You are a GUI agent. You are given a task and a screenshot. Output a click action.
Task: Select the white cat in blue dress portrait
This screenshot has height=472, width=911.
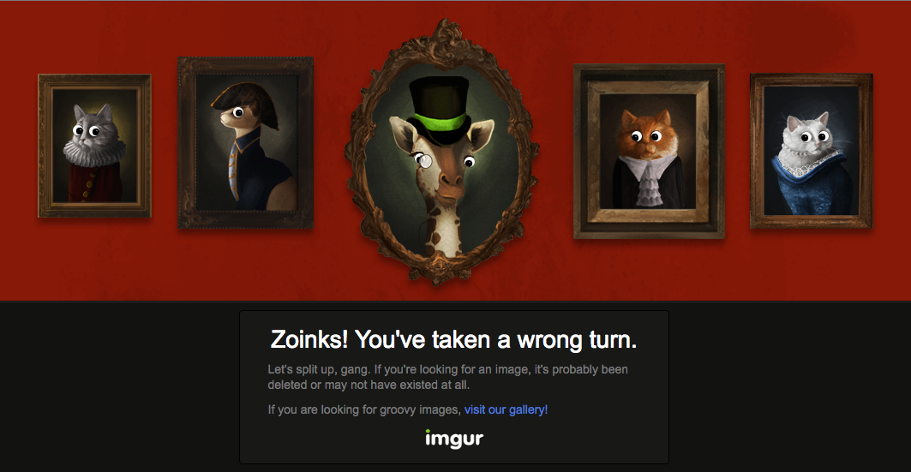point(811,151)
